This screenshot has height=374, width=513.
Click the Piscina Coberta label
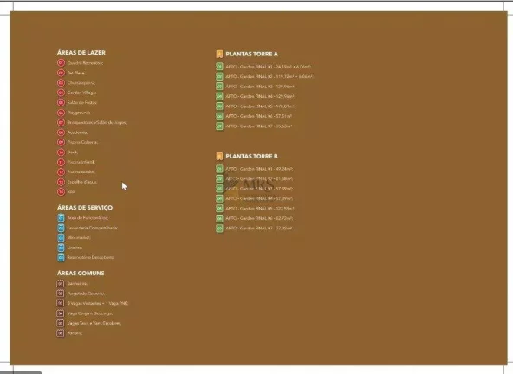coord(82,142)
